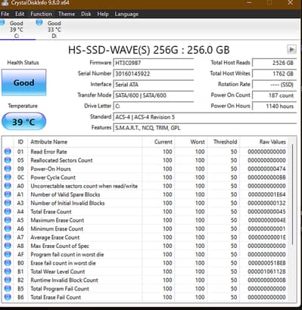Click the status icon for Erase fail count row

pyautogui.click(x=8, y=263)
